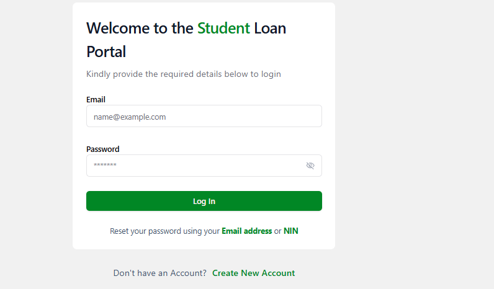This screenshot has height=289, width=494.
Task: Open the Email address password reset link
Action: coord(246,231)
